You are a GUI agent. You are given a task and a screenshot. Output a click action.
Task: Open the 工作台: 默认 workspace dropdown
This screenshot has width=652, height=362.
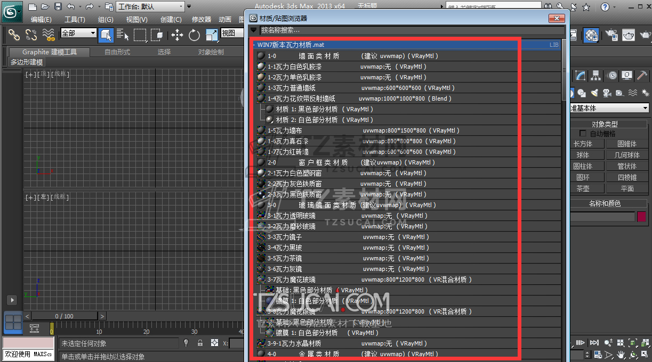click(150, 7)
